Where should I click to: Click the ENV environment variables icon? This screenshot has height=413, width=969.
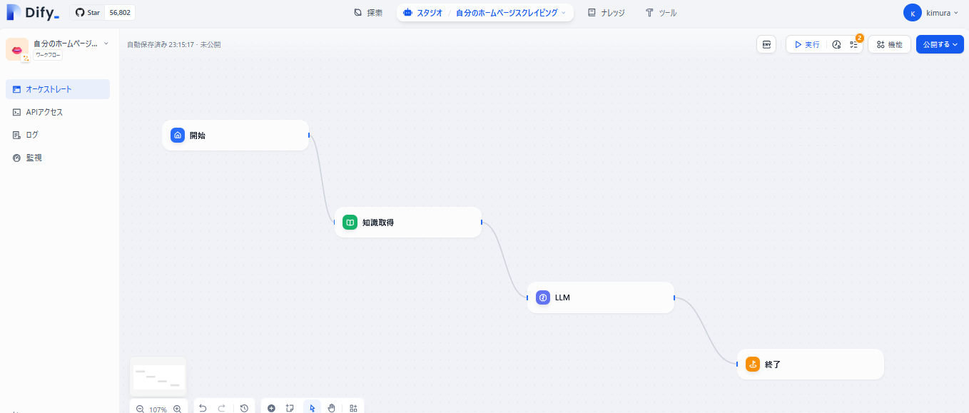tap(766, 44)
